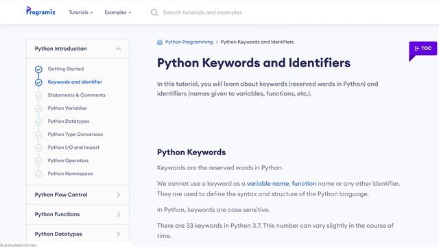The width and height of the screenshot is (439, 247).
Task: Open the Statements & Comments lesson
Action: click(x=76, y=95)
